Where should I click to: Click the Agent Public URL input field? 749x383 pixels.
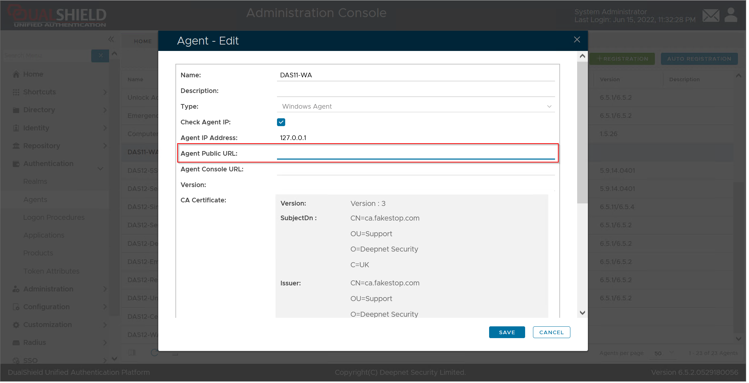tap(415, 154)
